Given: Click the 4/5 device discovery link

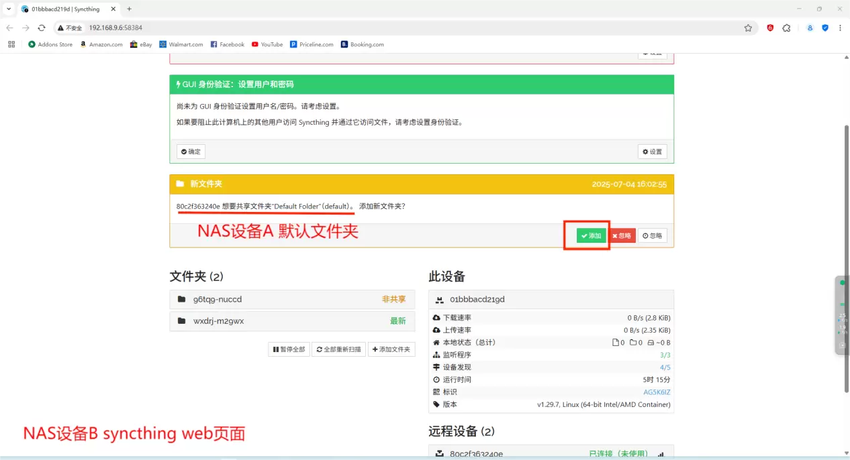Looking at the screenshot, I should pyautogui.click(x=665, y=367).
